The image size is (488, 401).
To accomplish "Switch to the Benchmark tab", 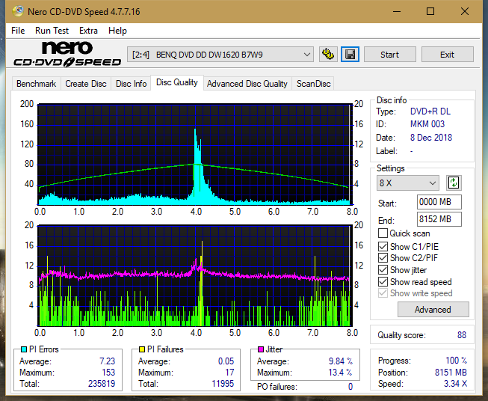I will [37, 84].
